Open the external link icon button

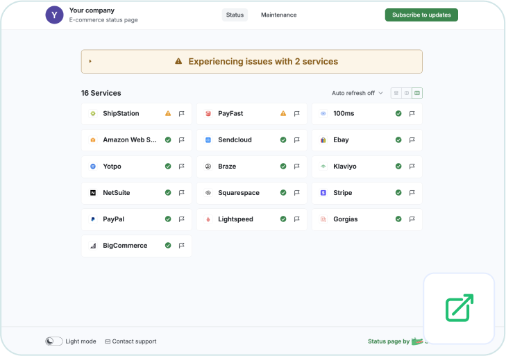(459, 308)
